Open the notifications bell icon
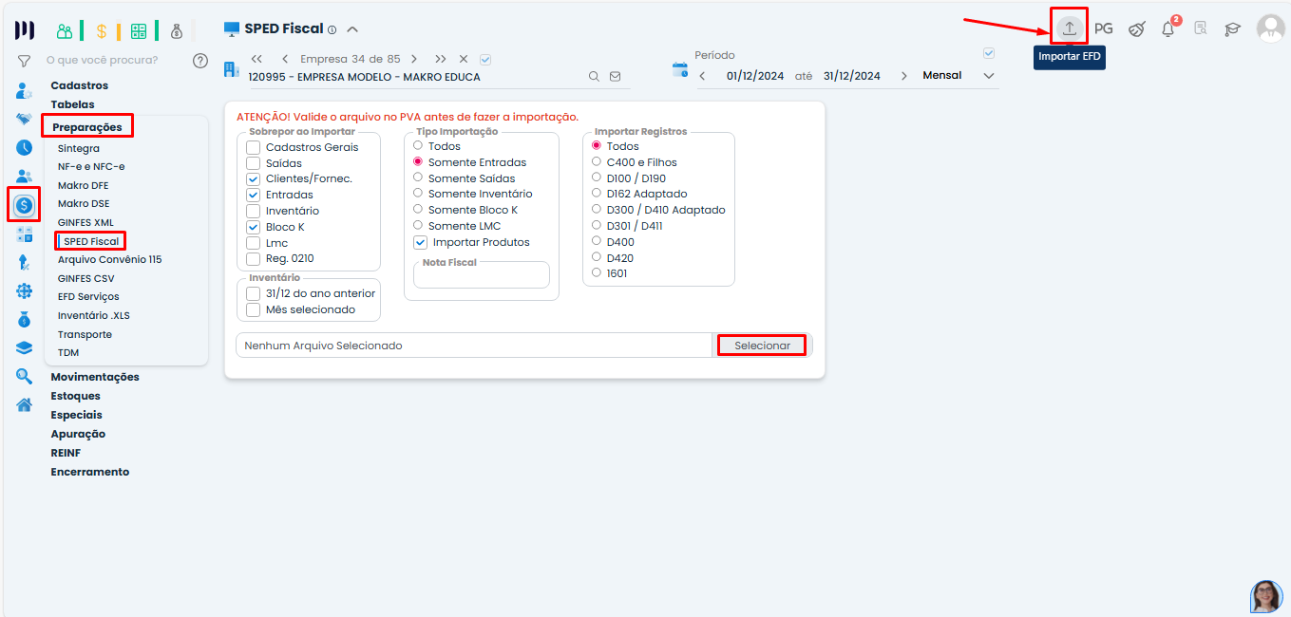Screen dimensions: 1291x617 (x=1168, y=29)
